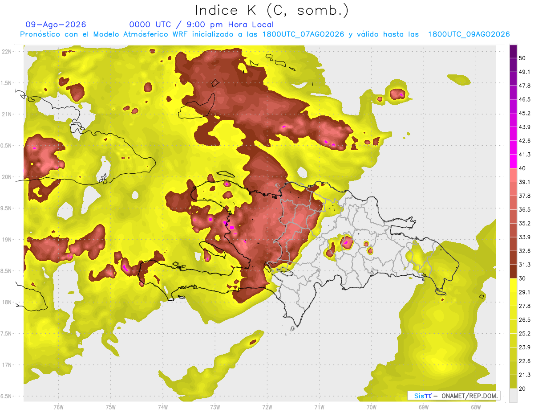
Task: Click the 76W longitude axis label
Action: coord(58,407)
